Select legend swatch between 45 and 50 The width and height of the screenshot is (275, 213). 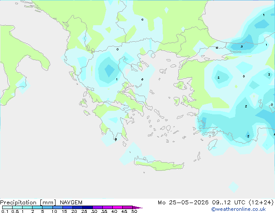coord(128,207)
